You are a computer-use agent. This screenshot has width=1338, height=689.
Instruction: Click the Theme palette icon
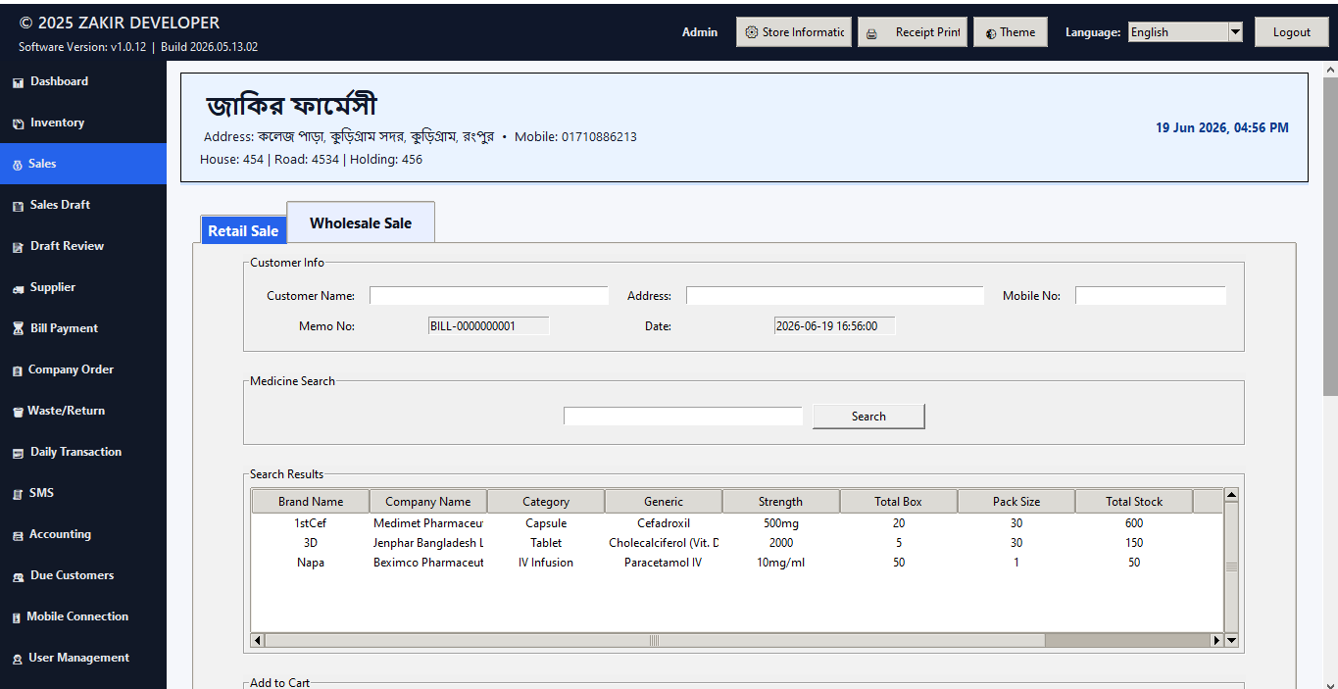[x=991, y=33]
